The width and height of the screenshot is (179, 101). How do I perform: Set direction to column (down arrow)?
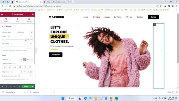click(25, 60)
